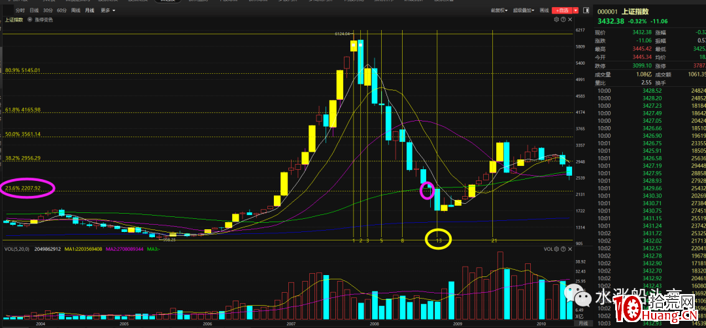
Task: Expand the 更多 periods dropdown
Action: coord(108,10)
